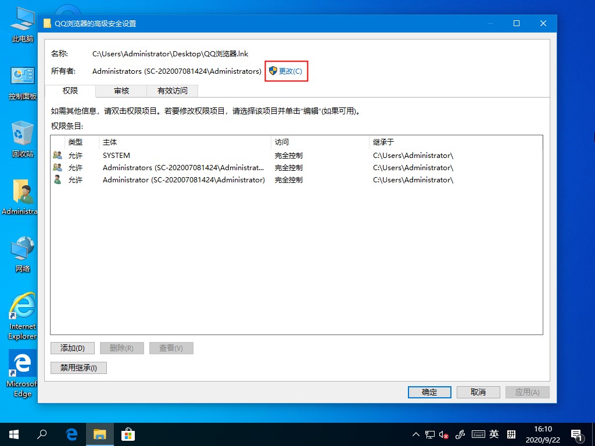Open the Action Center notification icon

point(577,434)
